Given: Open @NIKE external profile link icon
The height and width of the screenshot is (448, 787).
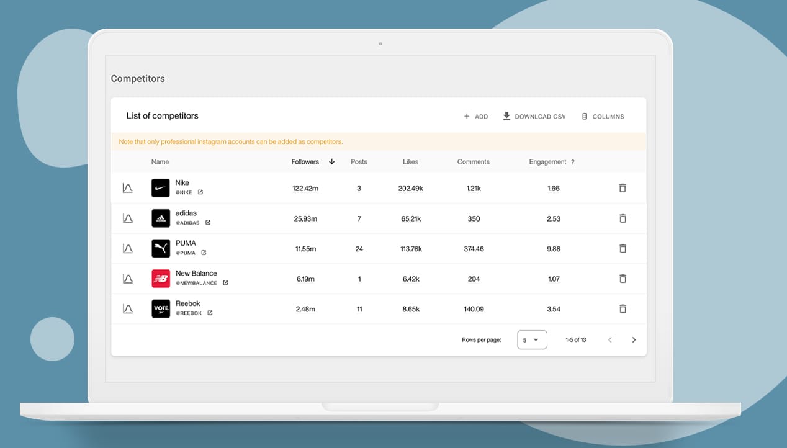Looking at the screenshot, I should pos(200,192).
